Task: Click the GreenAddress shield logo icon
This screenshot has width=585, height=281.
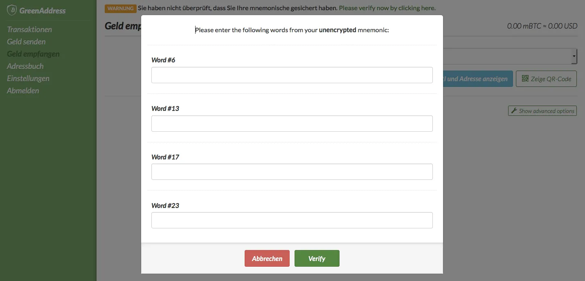Action: tap(12, 10)
